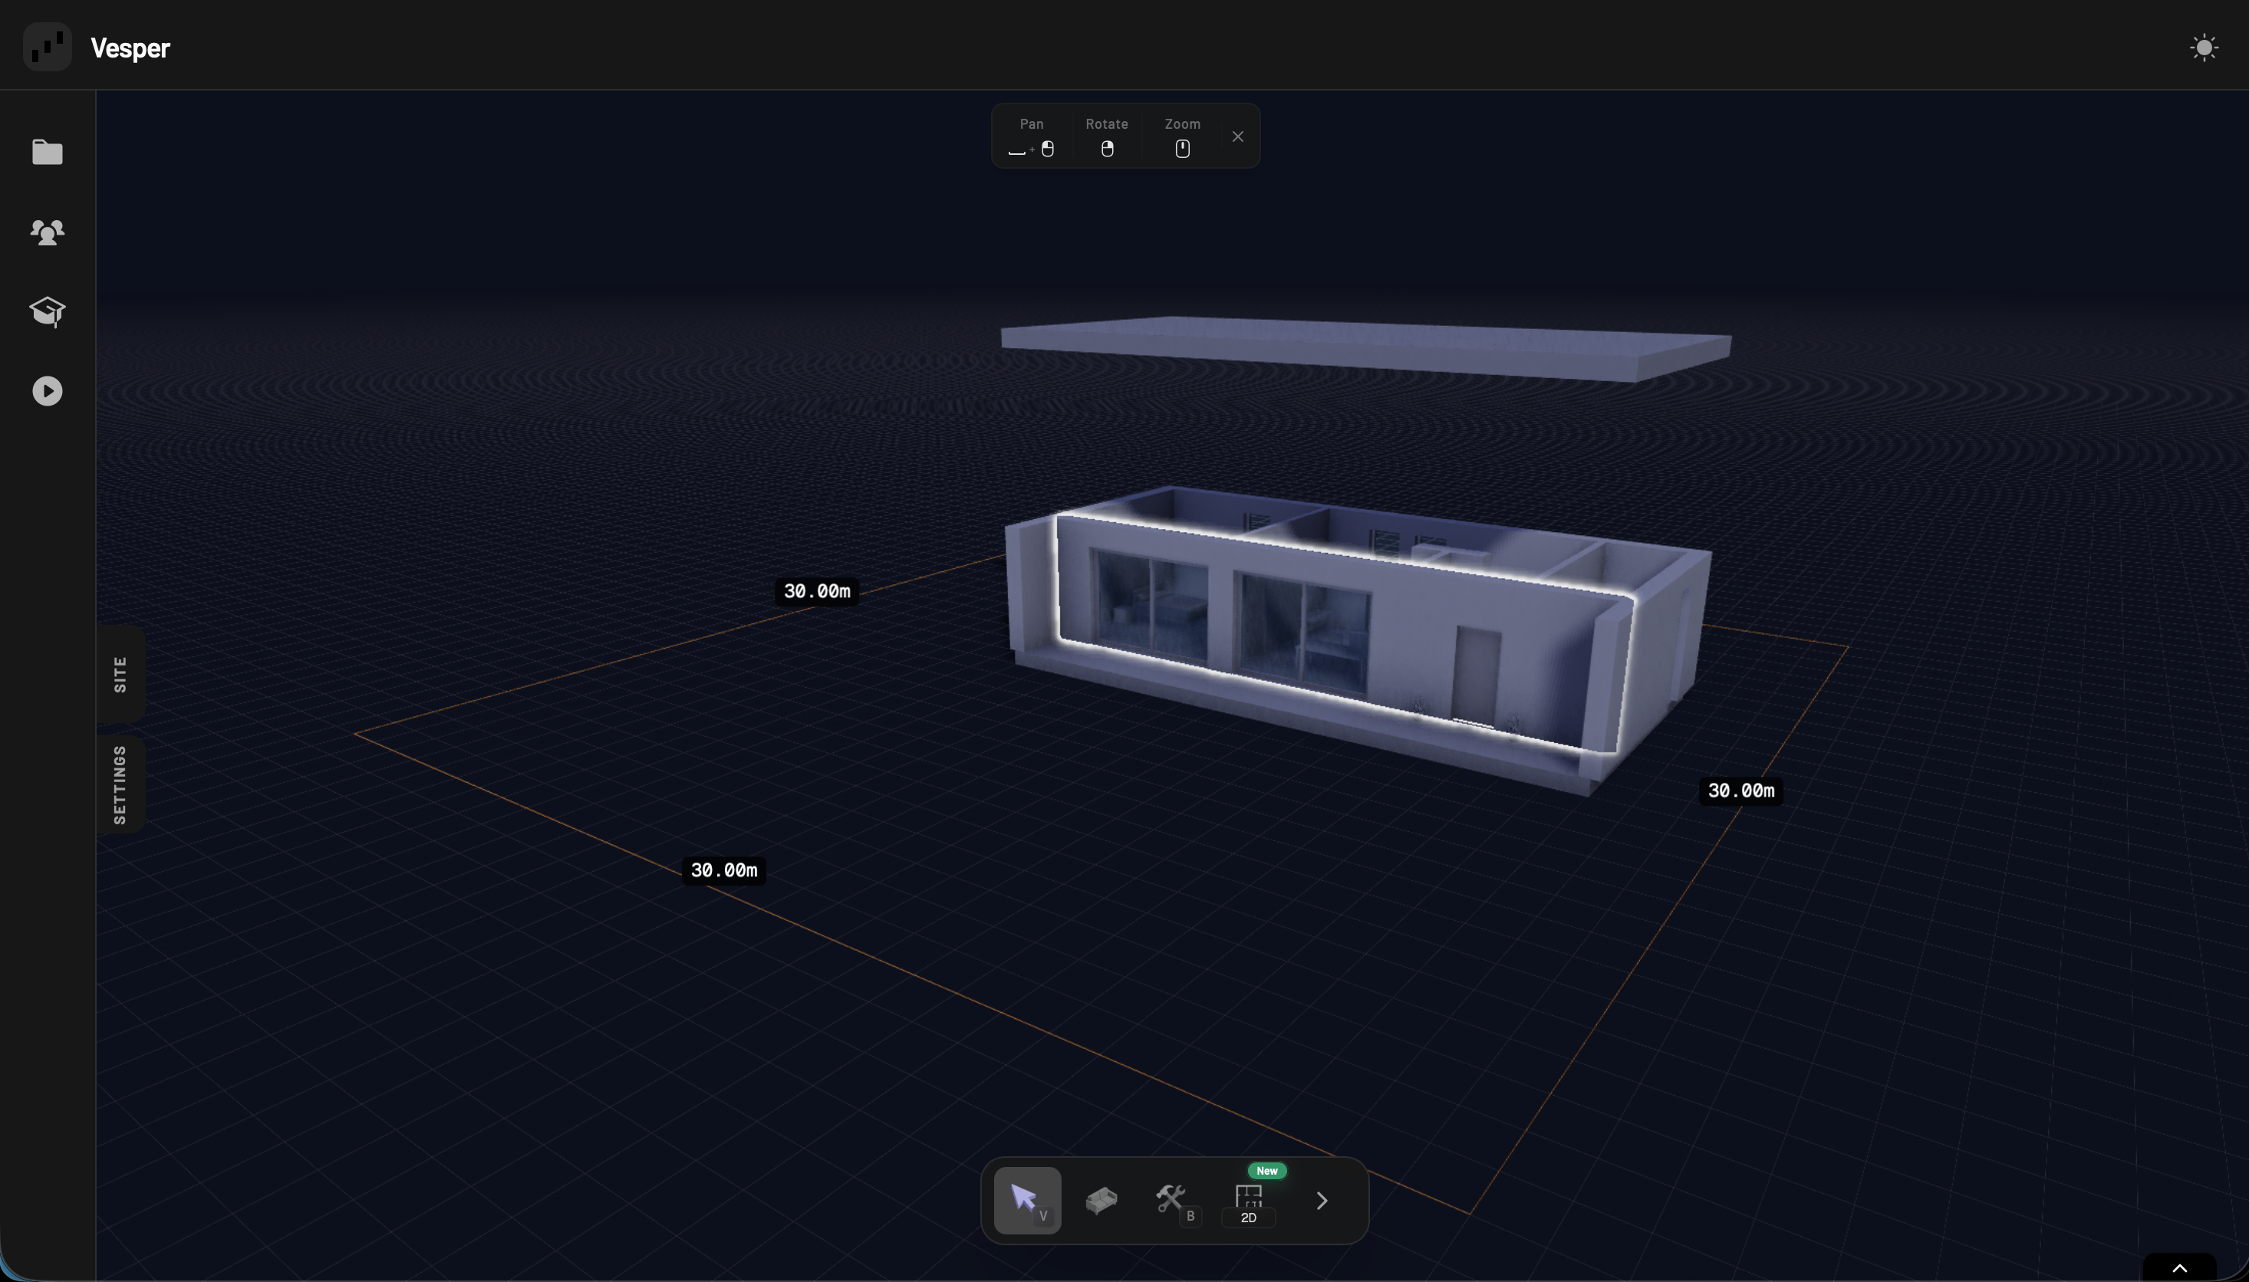Click the Zoom control hint
Viewport: 2249px width, 1282px height.
(x=1182, y=136)
